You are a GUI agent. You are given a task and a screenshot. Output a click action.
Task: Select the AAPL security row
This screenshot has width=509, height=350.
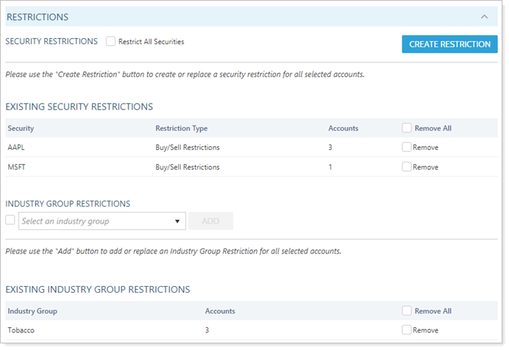[18, 147]
